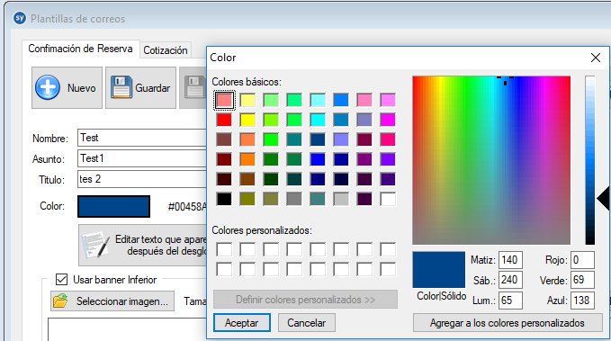Select the magenta swatch in second row
Viewport: 611px width, 341px height.
coord(388,120)
